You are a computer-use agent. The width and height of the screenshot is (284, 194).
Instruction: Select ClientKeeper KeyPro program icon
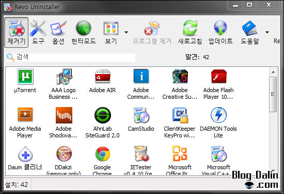[180, 115]
